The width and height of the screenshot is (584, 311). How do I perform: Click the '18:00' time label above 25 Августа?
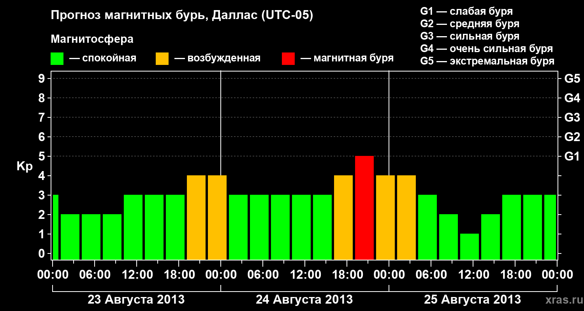(515, 275)
